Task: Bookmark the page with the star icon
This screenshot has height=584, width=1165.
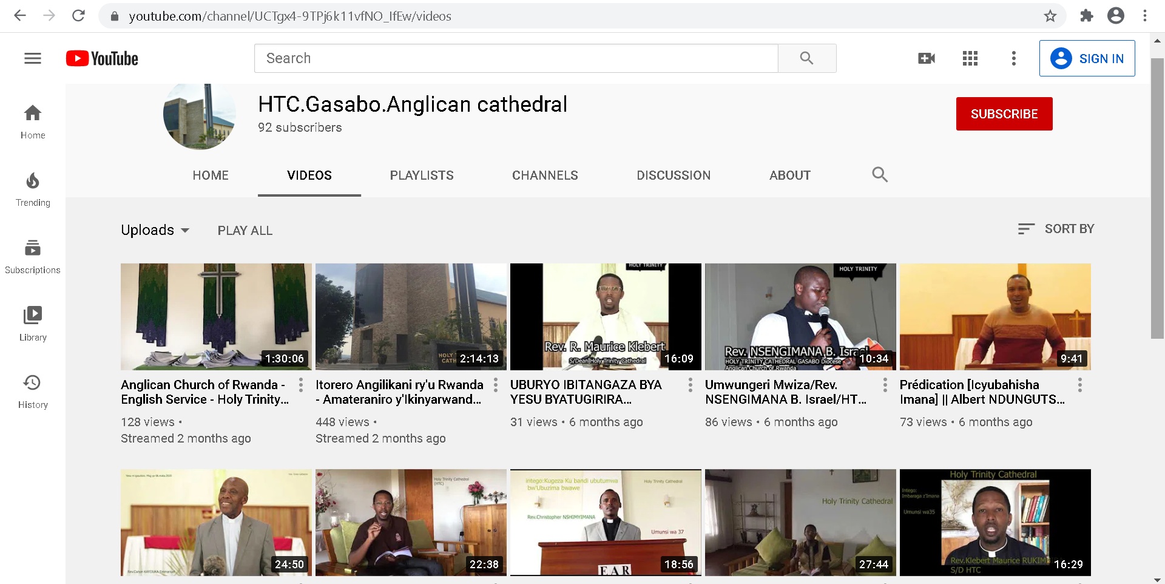Action: (x=1049, y=16)
